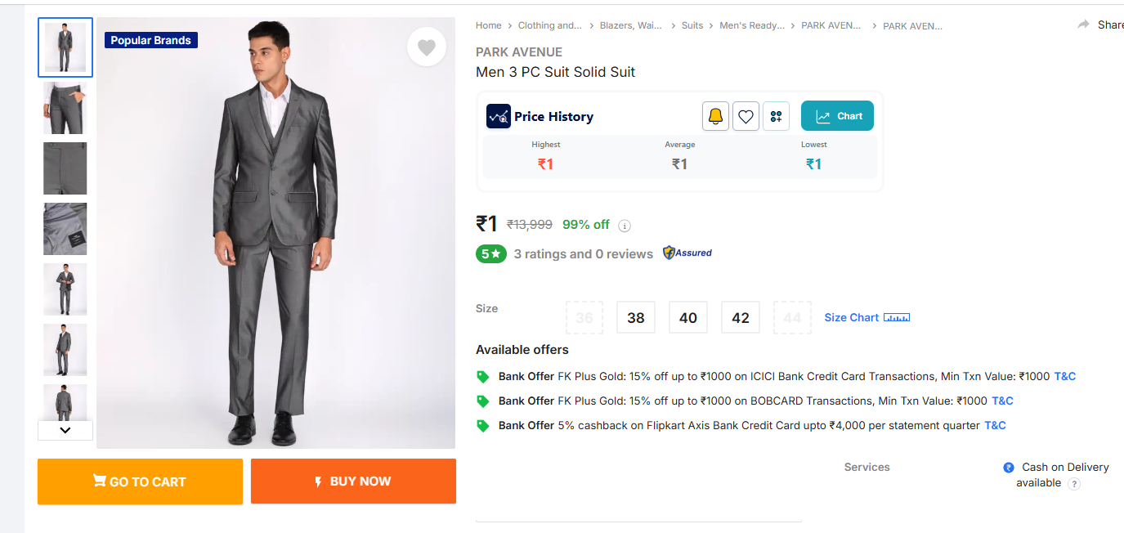1124x533 pixels.
Task: Click the Price History logo icon
Action: point(499,116)
